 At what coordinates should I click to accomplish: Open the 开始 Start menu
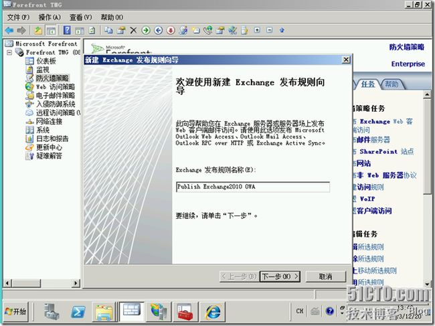pos(16,311)
